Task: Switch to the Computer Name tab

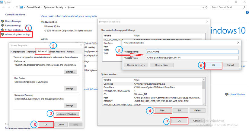Action: point(18,52)
